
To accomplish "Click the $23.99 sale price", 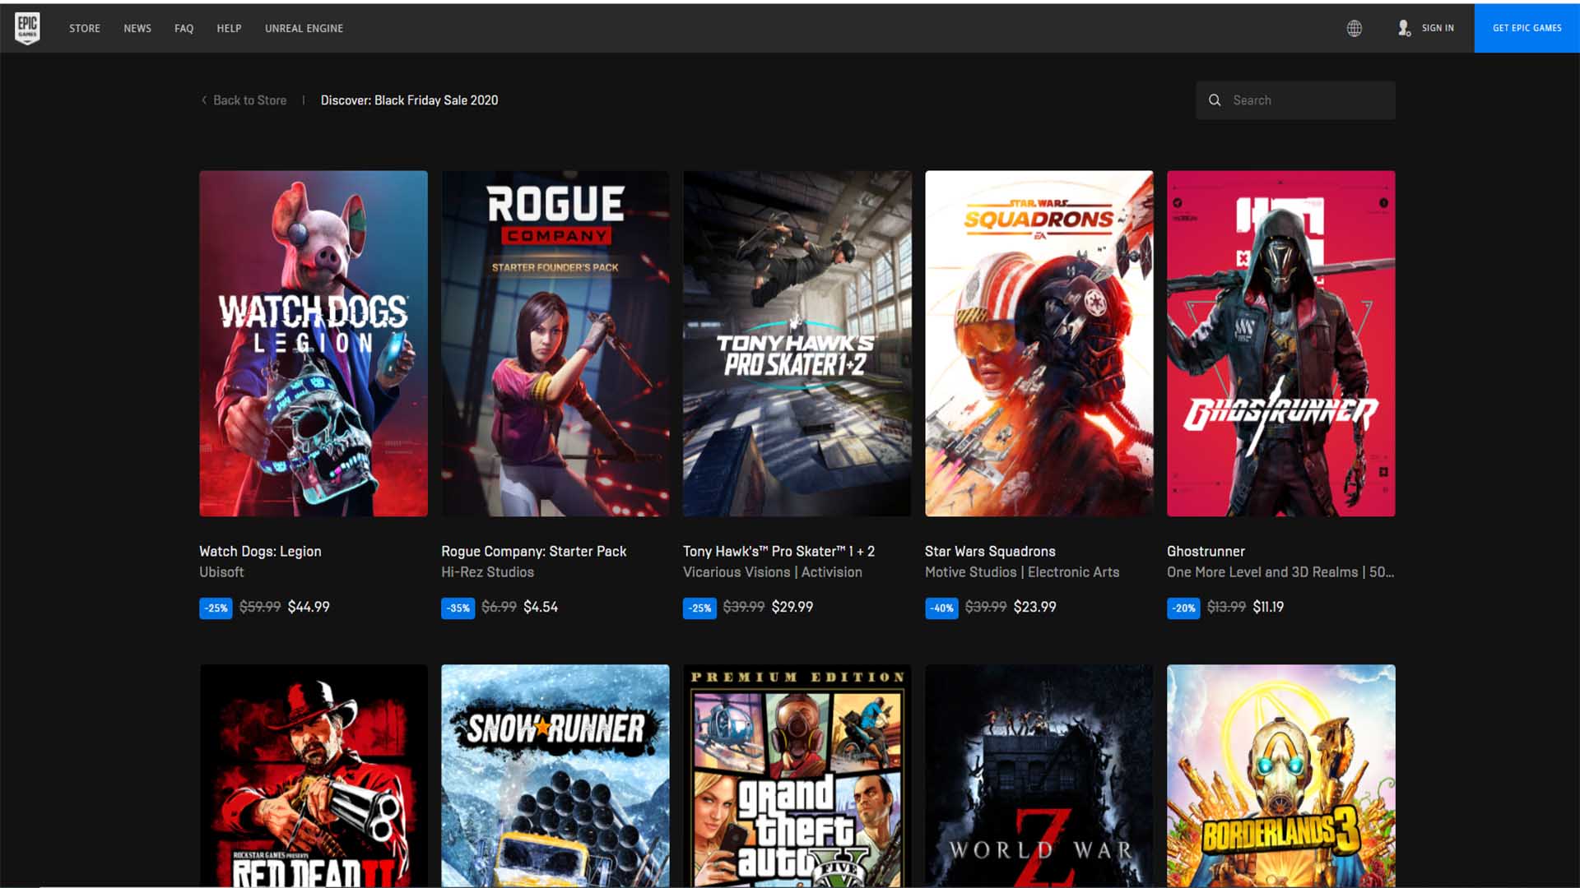I will tap(1035, 607).
